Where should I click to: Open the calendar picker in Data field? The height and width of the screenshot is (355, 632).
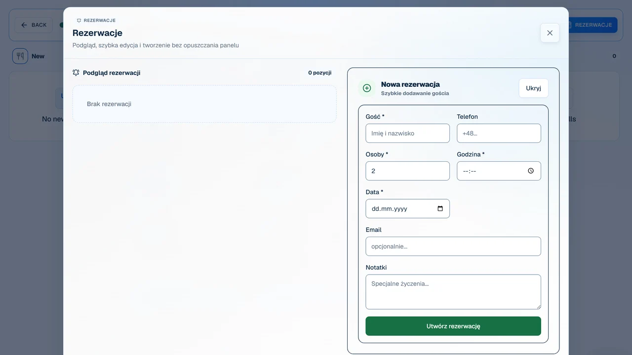point(440,209)
